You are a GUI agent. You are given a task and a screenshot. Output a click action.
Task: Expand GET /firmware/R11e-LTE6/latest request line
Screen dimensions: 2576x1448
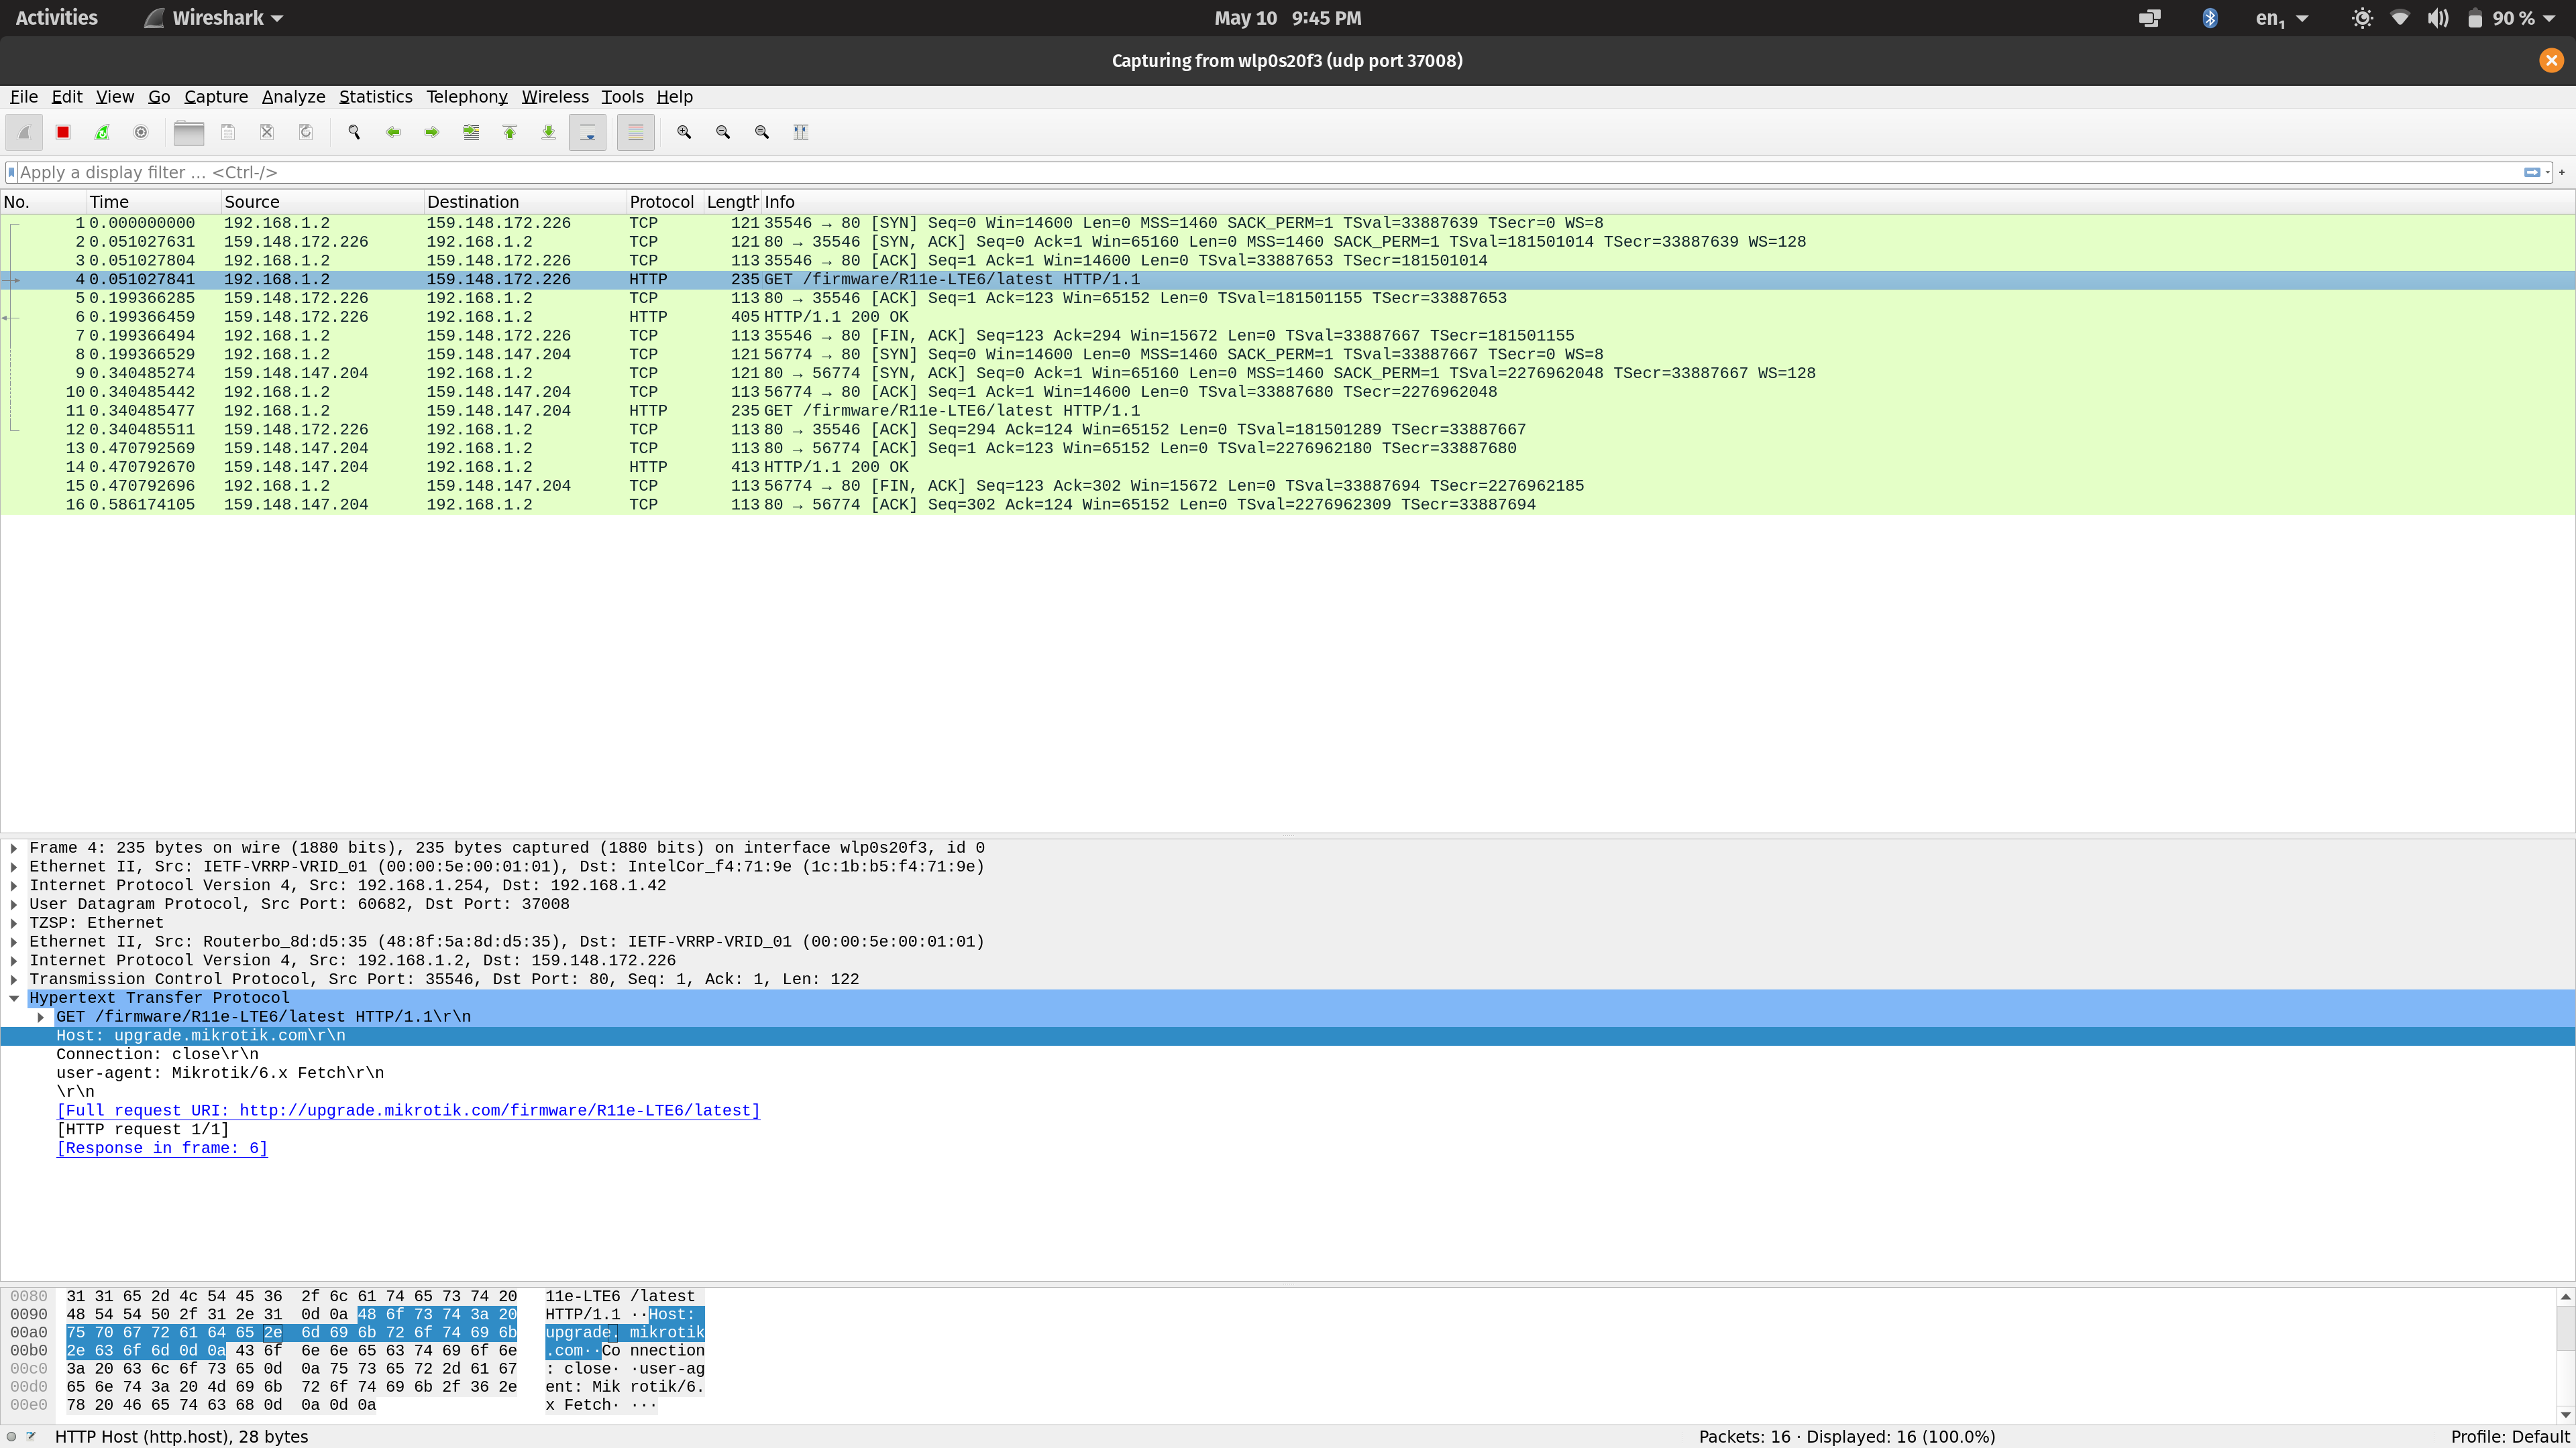click(41, 1018)
